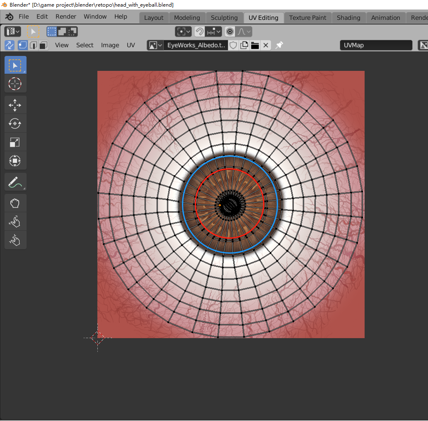This screenshot has height=421, width=428.
Task: Open the Render menu
Action: tap(66, 17)
